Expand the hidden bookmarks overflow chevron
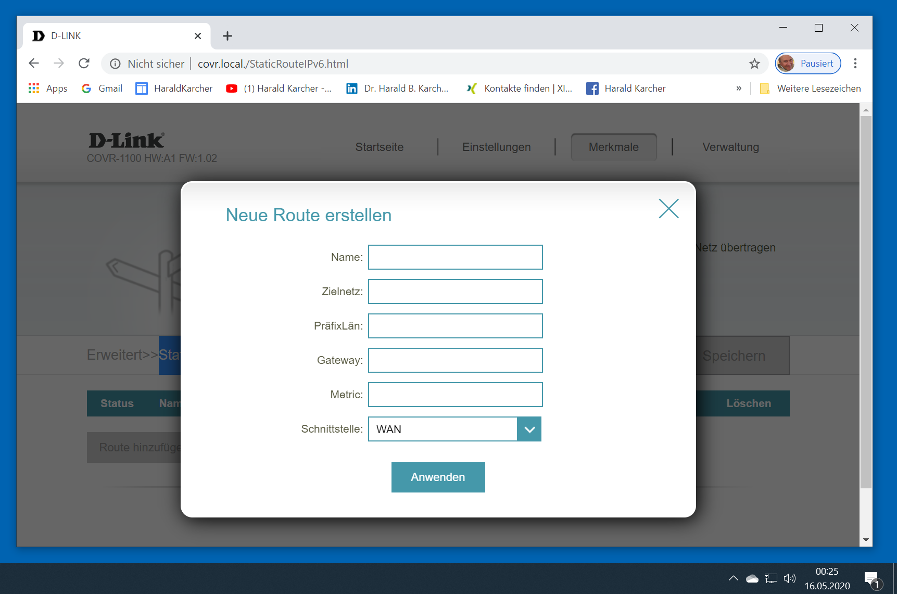 (738, 89)
